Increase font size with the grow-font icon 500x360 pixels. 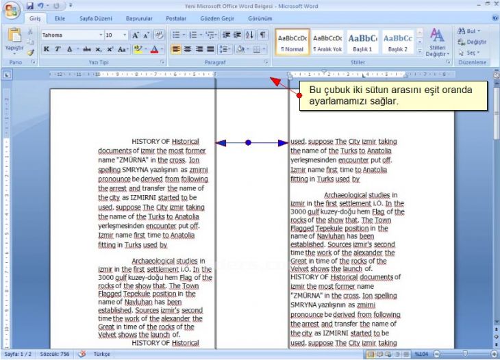click(x=135, y=35)
